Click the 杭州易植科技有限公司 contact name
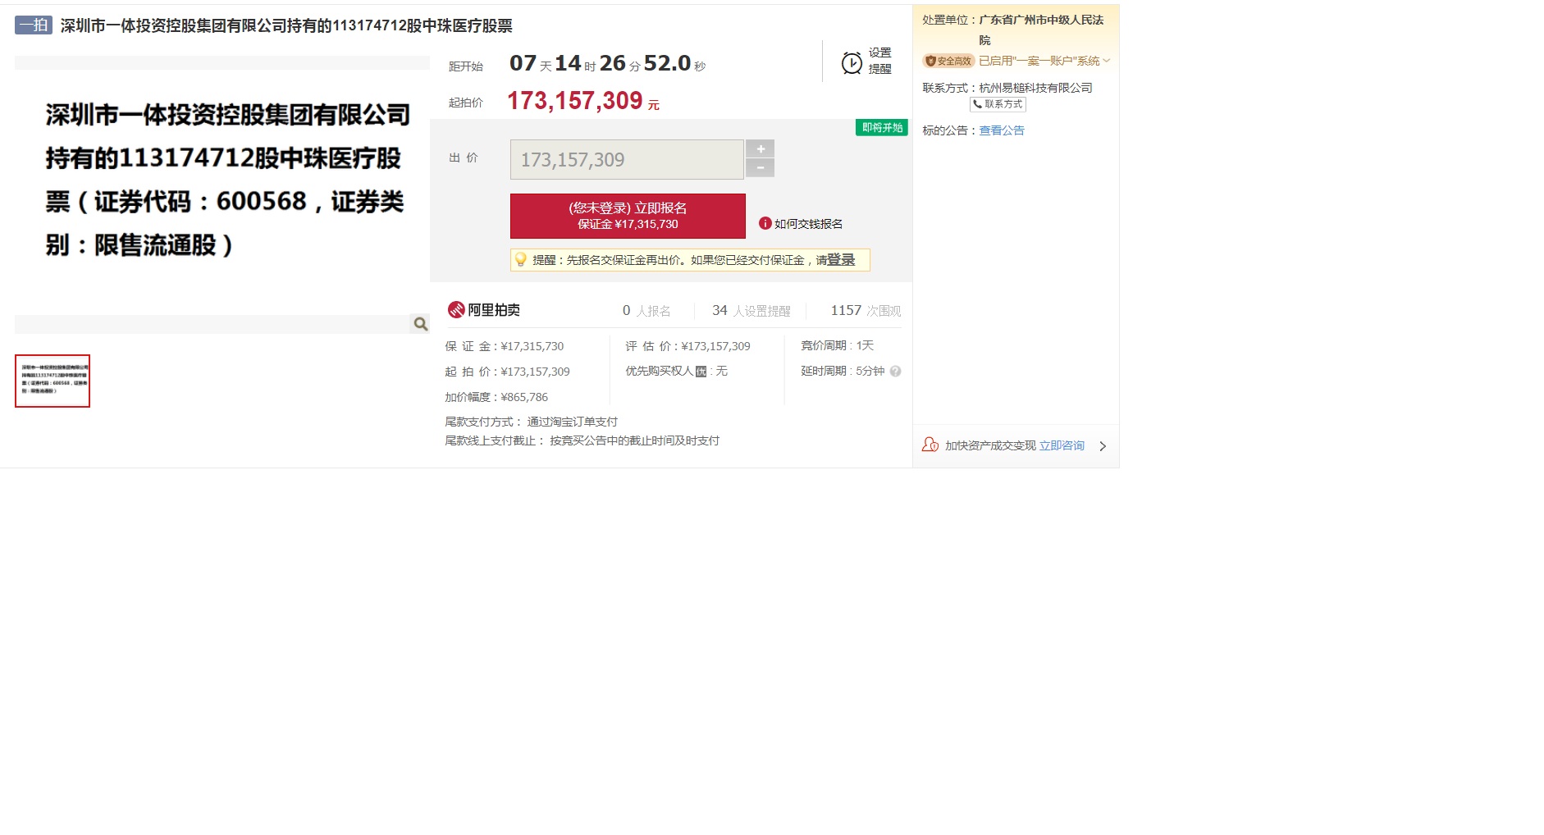This screenshot has width=1544, height=835. [1035, 88]
